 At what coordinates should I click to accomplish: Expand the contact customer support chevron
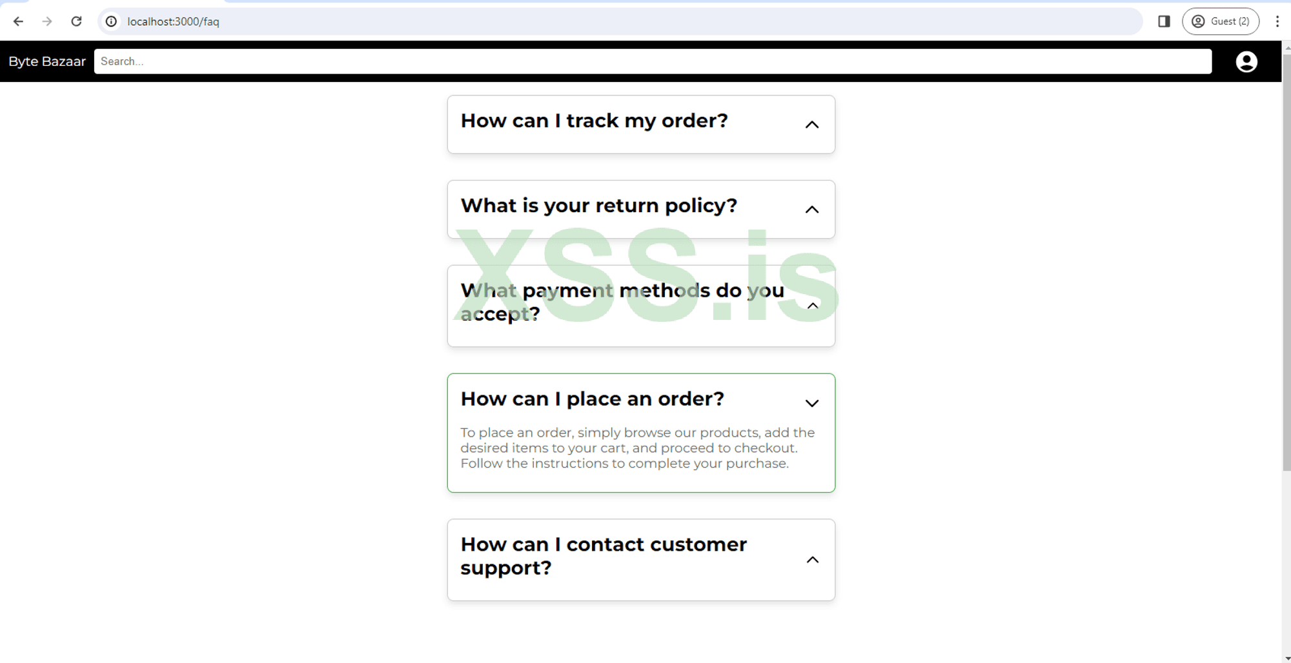pos(813,560)
